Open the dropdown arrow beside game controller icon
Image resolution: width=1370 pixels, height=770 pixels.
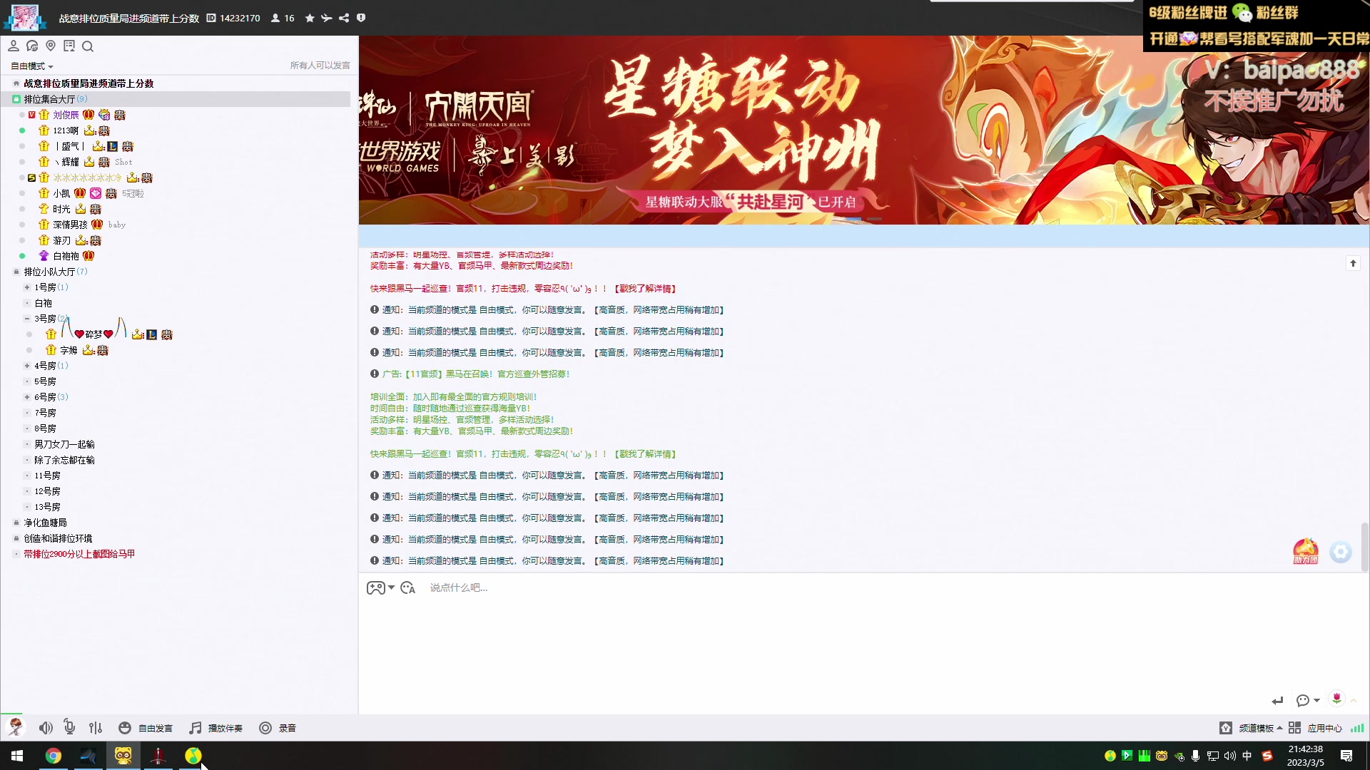pyautogui.click(x=391, y=588)
